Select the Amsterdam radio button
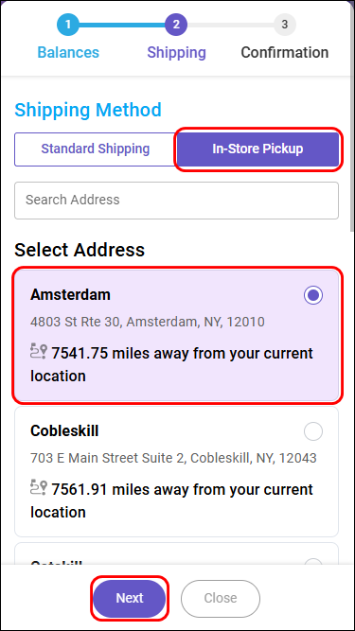Viewport: 355px width, 631px height. (x=313, y=295)
